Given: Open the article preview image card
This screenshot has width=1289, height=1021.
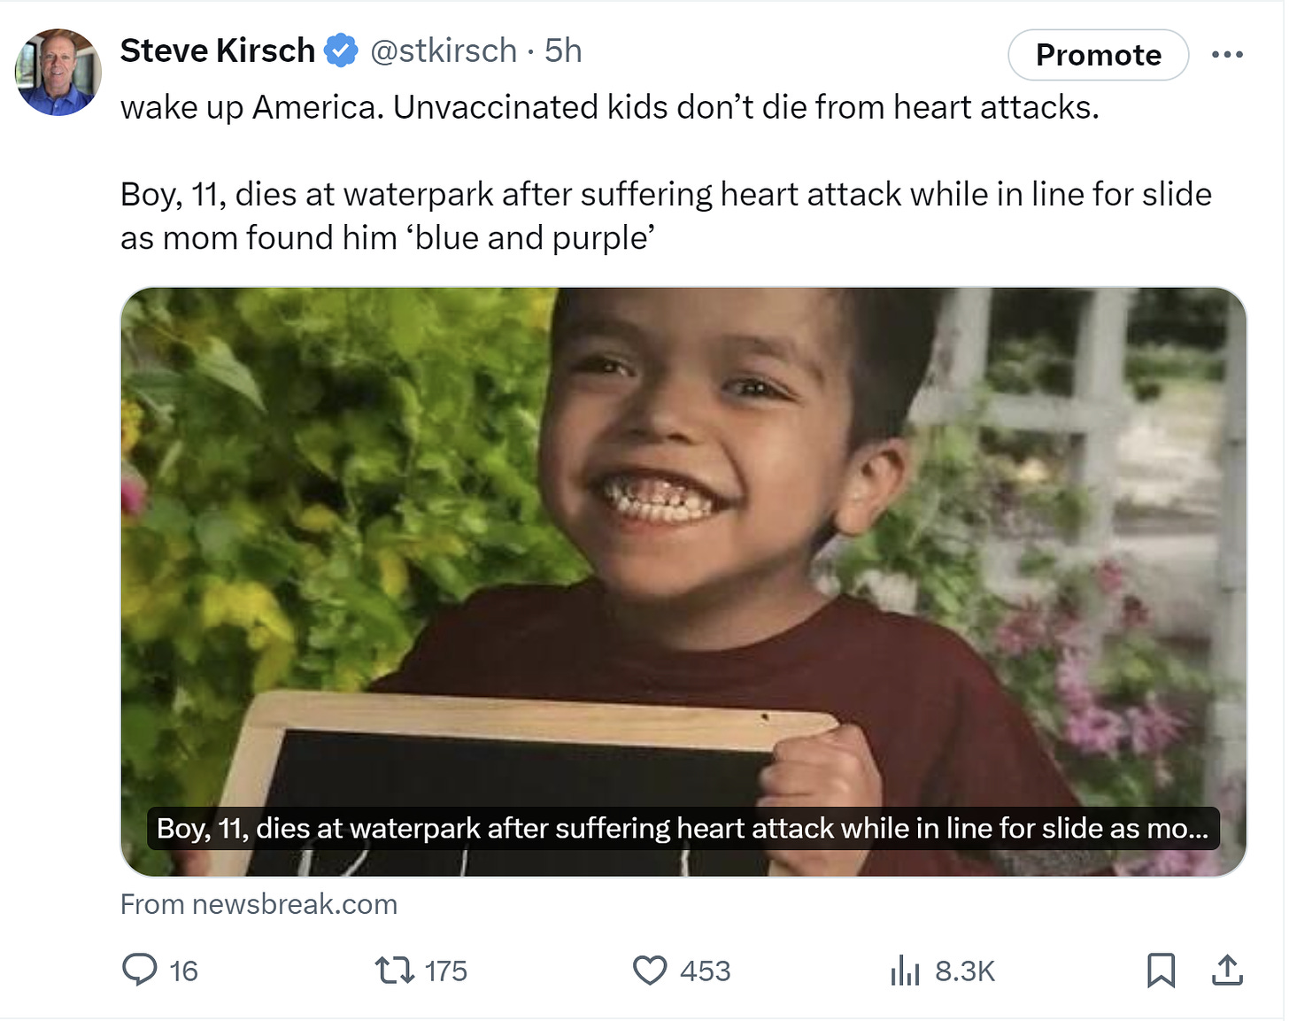Looking at the screenshot, I should tap(683, 531).
